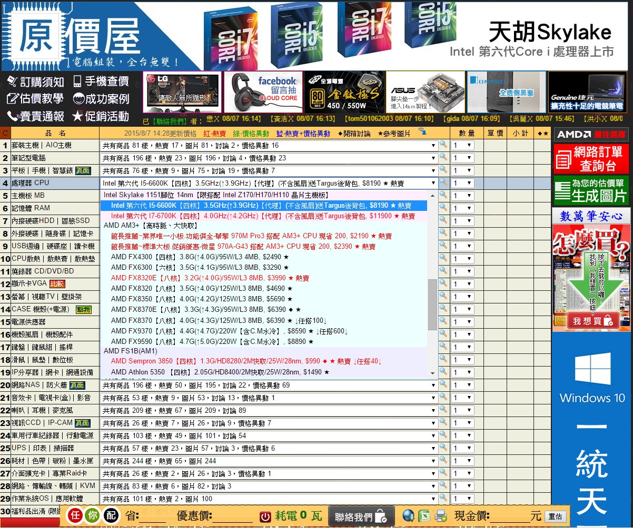The image size is (633, 528).
Task: Open the 筆記型電腦 product dropdown
Action: click(x=269, y=158)
